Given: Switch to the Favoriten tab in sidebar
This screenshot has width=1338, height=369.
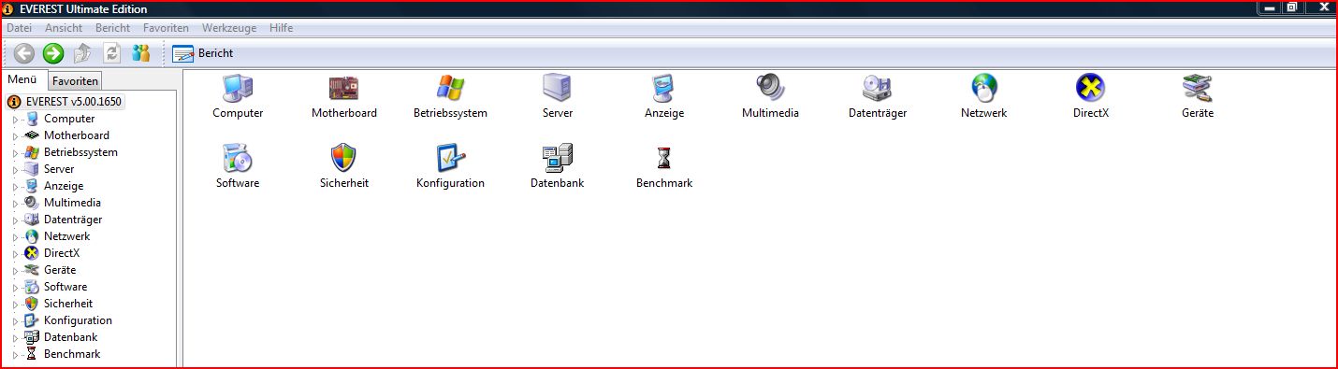Looking at the screenshot, I should 75,81.
